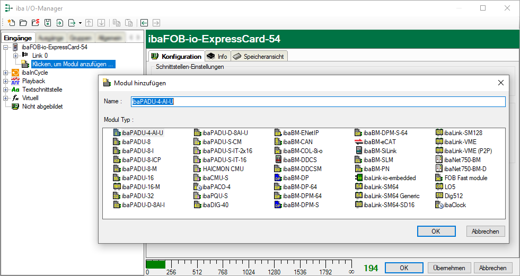
Task: Open the export toolbar dropdown arrow
Action: (x=80, y=23)
